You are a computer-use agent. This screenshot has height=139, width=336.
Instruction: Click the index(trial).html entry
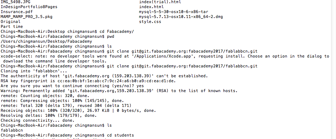[160, 2]
